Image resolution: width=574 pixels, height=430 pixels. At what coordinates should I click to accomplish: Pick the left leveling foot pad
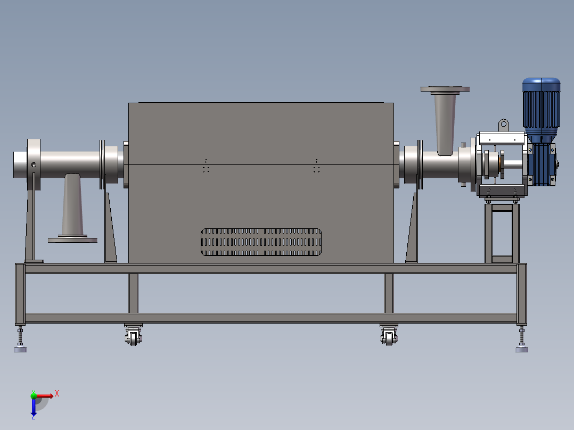coord(20,350)
